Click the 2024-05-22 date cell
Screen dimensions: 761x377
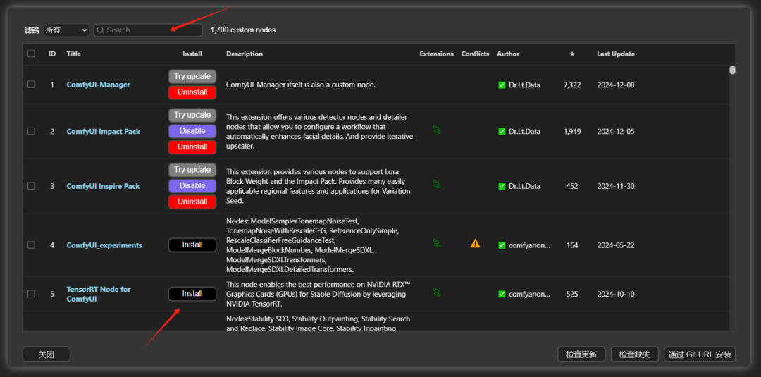(x=616, y=245)
